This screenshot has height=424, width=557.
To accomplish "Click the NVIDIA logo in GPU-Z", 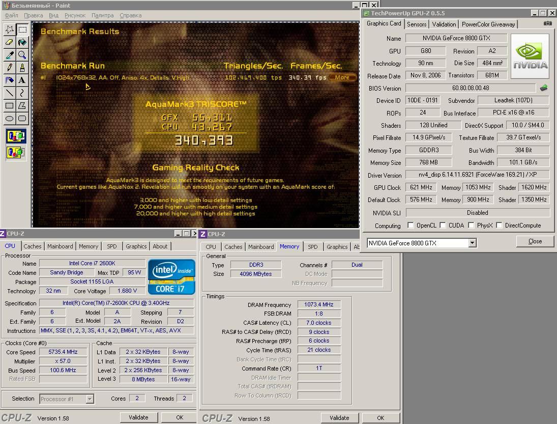I will [x=530, y=56].
